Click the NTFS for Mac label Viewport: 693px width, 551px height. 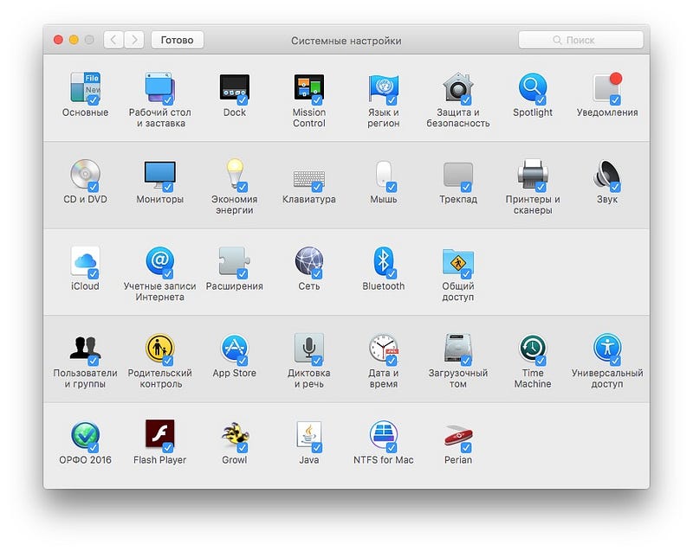pyautogui.click(x=384, y=459)
